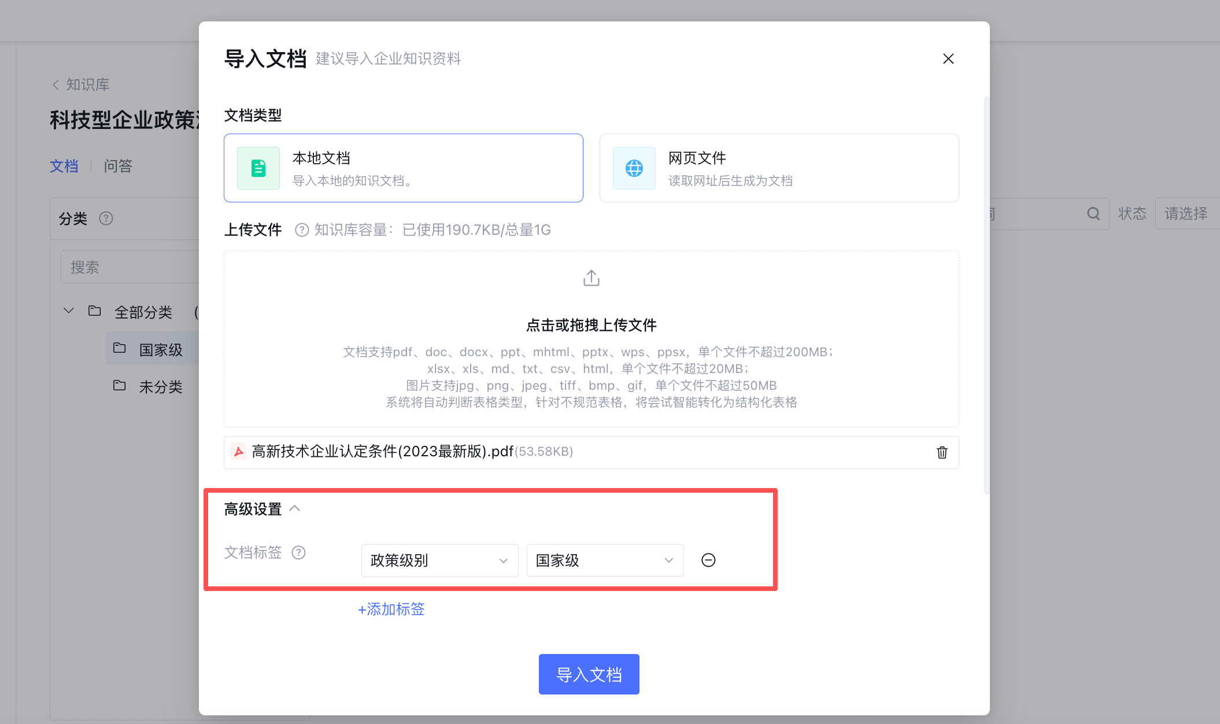
Task: Open the 国家级 value dropdown
Action: coord(604,560)
